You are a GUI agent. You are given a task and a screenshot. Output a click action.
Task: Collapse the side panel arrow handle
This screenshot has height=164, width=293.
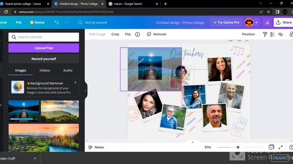86,91
